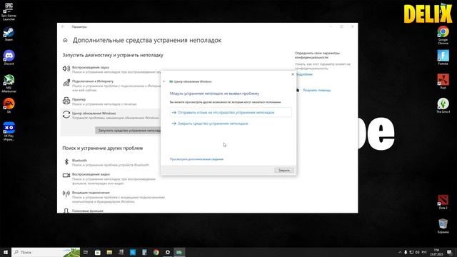Select the Bluetooth troubleshooter entry text

(79, 160)
